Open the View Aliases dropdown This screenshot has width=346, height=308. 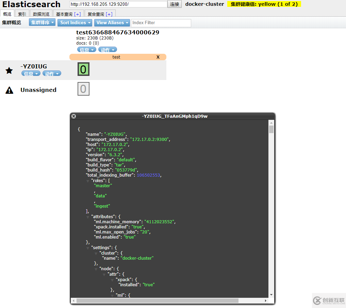click(112, 22)
